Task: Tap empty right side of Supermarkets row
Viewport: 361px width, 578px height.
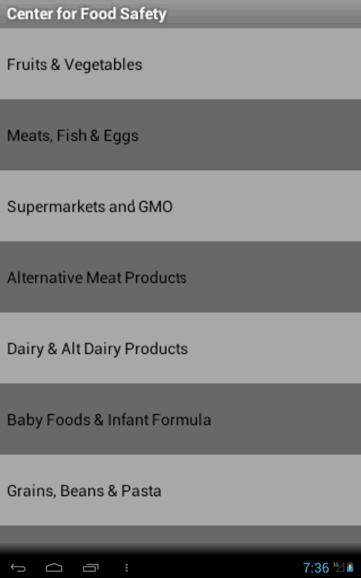Action: point(267,206)
